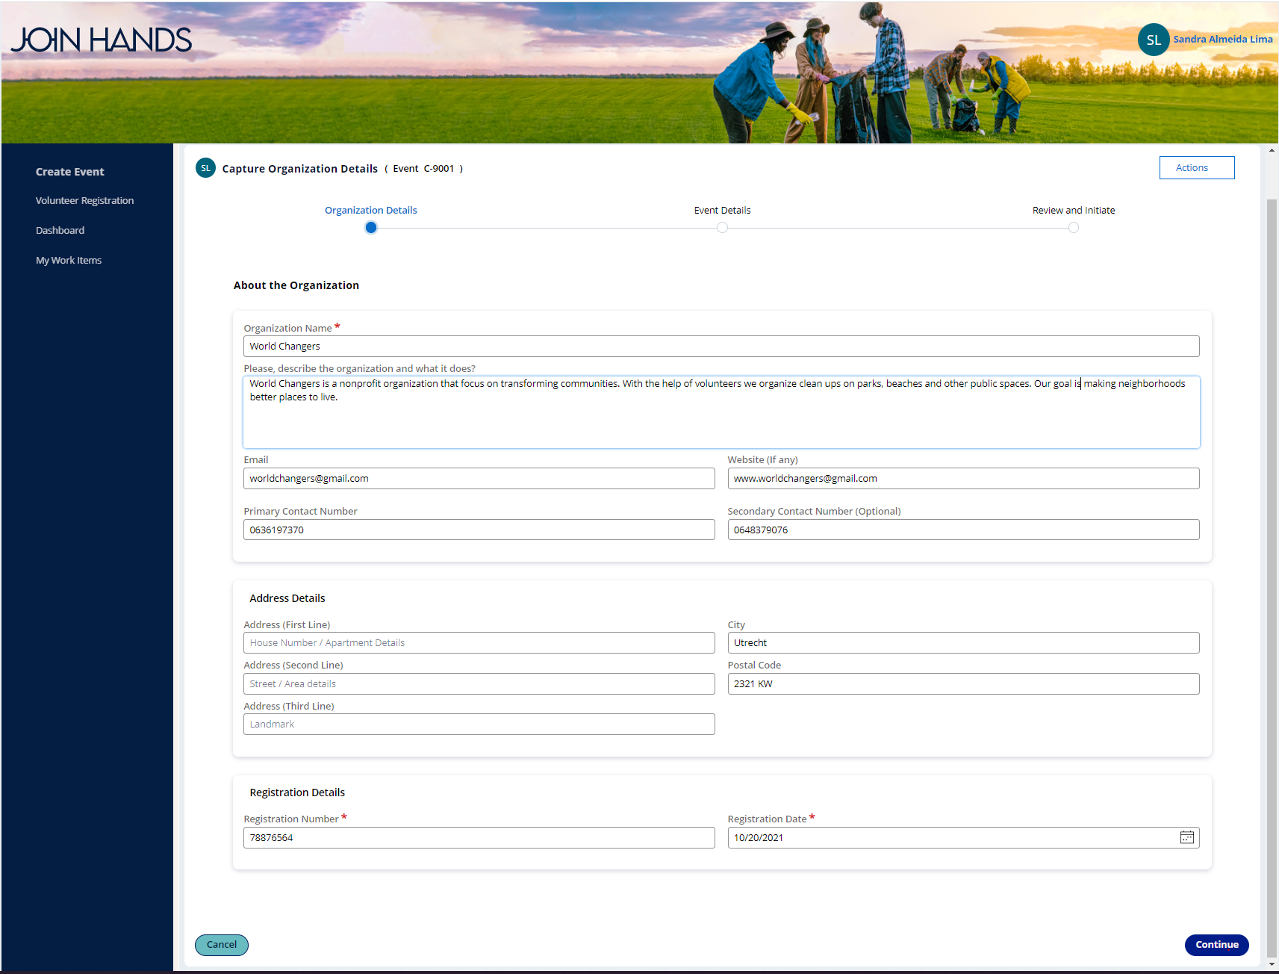Viewport: 1279px width, 974px height.
Task: Select the Review and Initiate step circle
Action: 1073,227
